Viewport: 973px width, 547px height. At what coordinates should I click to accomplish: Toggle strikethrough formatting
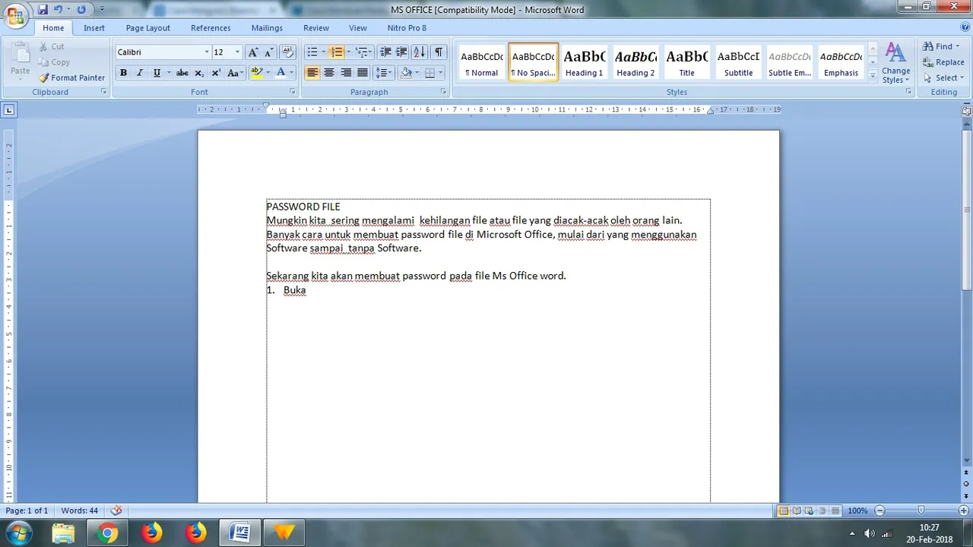pyautogui.click(x=182, y=73)
